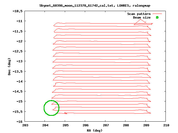Click the red Scan pattern legend line sample

click(157, 14)
